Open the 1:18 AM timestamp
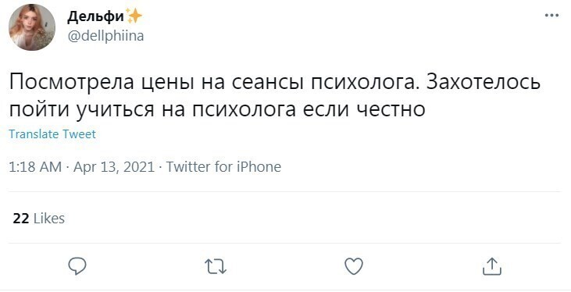This screenshot has height=292, width=571. coord(35,167)
